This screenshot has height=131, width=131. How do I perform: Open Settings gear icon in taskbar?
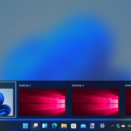point(102,126)
